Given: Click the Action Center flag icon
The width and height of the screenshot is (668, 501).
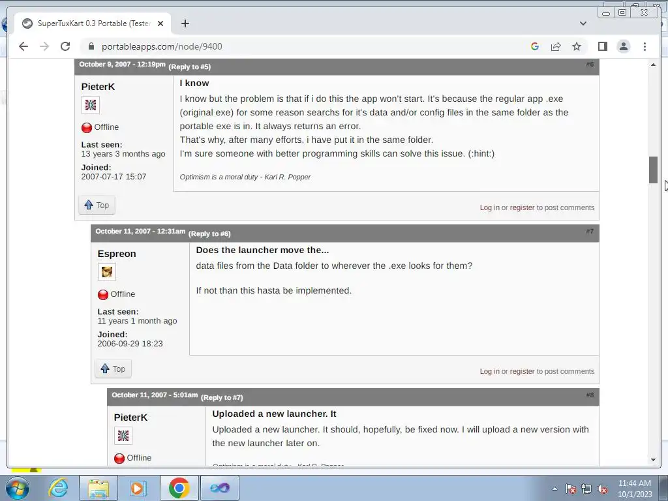Looking at the screenshot, I should 571,489.
